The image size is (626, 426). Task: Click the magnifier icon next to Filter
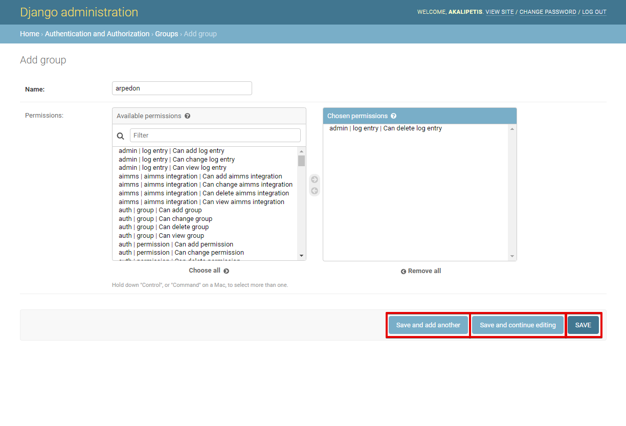point(121,136)
